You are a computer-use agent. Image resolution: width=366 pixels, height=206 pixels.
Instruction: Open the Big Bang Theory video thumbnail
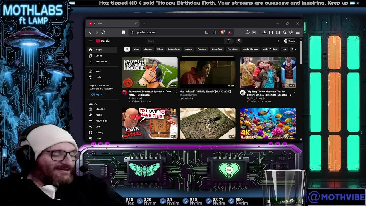pyautogui.click(x=268, y=72)
